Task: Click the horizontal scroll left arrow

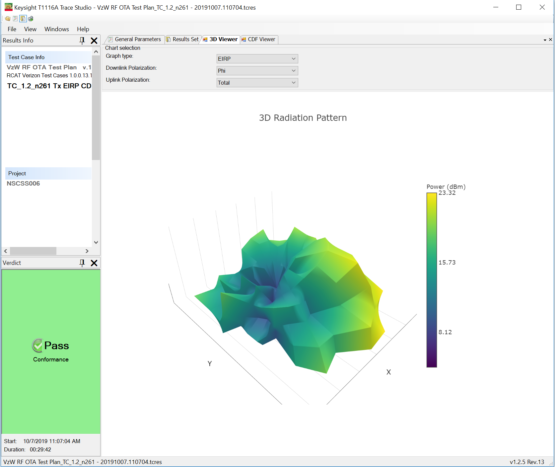Action: click(x=6, y=251)
